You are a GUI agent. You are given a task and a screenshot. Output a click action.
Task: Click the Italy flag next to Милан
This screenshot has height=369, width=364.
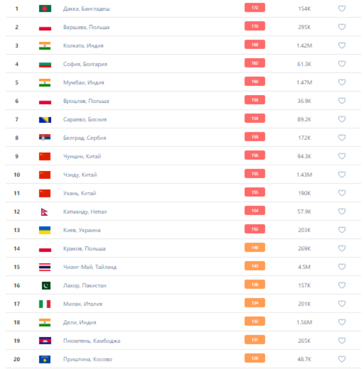coord(45,304)
